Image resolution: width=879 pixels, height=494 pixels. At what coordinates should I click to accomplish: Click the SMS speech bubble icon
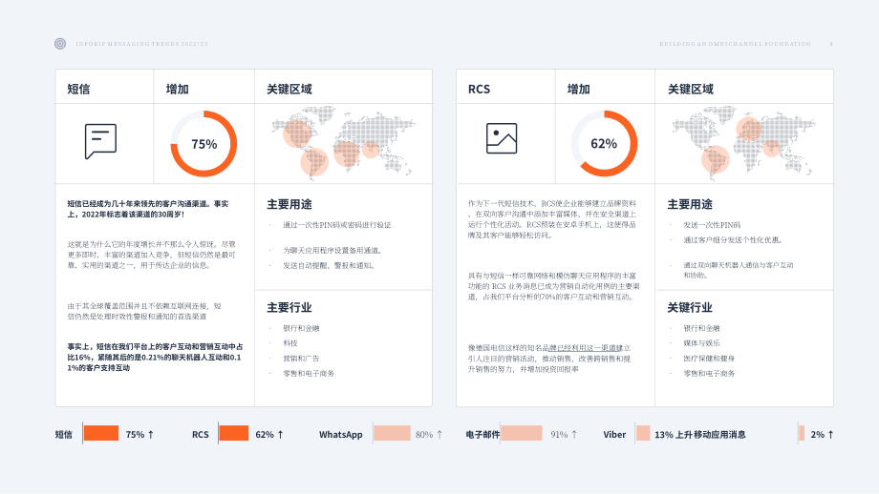101,141
